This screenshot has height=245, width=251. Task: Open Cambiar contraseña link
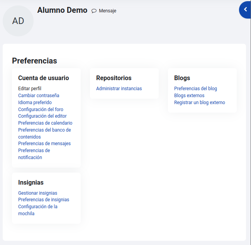(39, 96)
